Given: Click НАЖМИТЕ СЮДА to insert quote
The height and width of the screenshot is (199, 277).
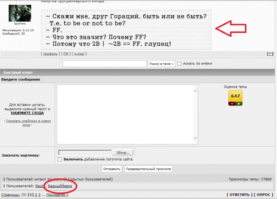Looking at the screenshot, I should [x=27, y=113].
